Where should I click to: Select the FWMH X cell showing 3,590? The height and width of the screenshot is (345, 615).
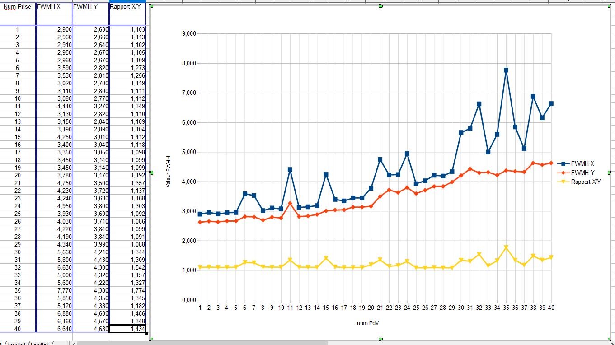[54, 68]
